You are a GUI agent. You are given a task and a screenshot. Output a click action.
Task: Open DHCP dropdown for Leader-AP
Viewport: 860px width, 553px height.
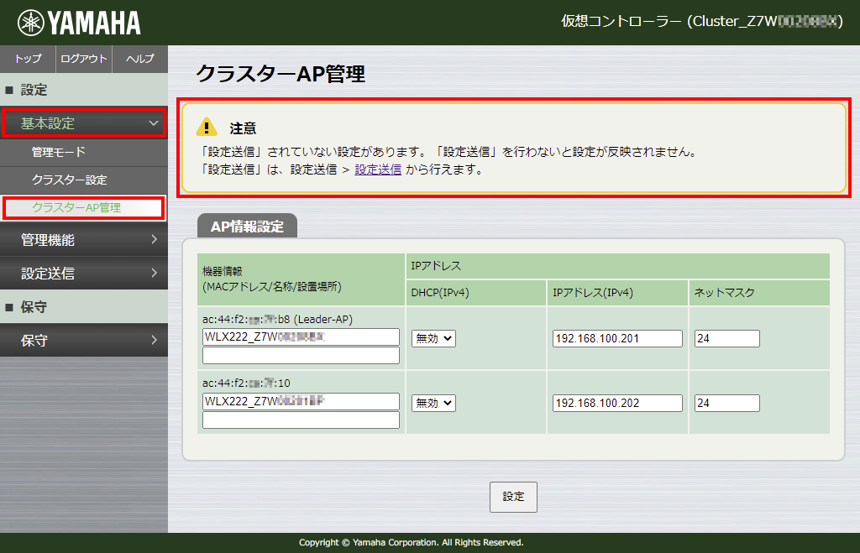[433, 338]
